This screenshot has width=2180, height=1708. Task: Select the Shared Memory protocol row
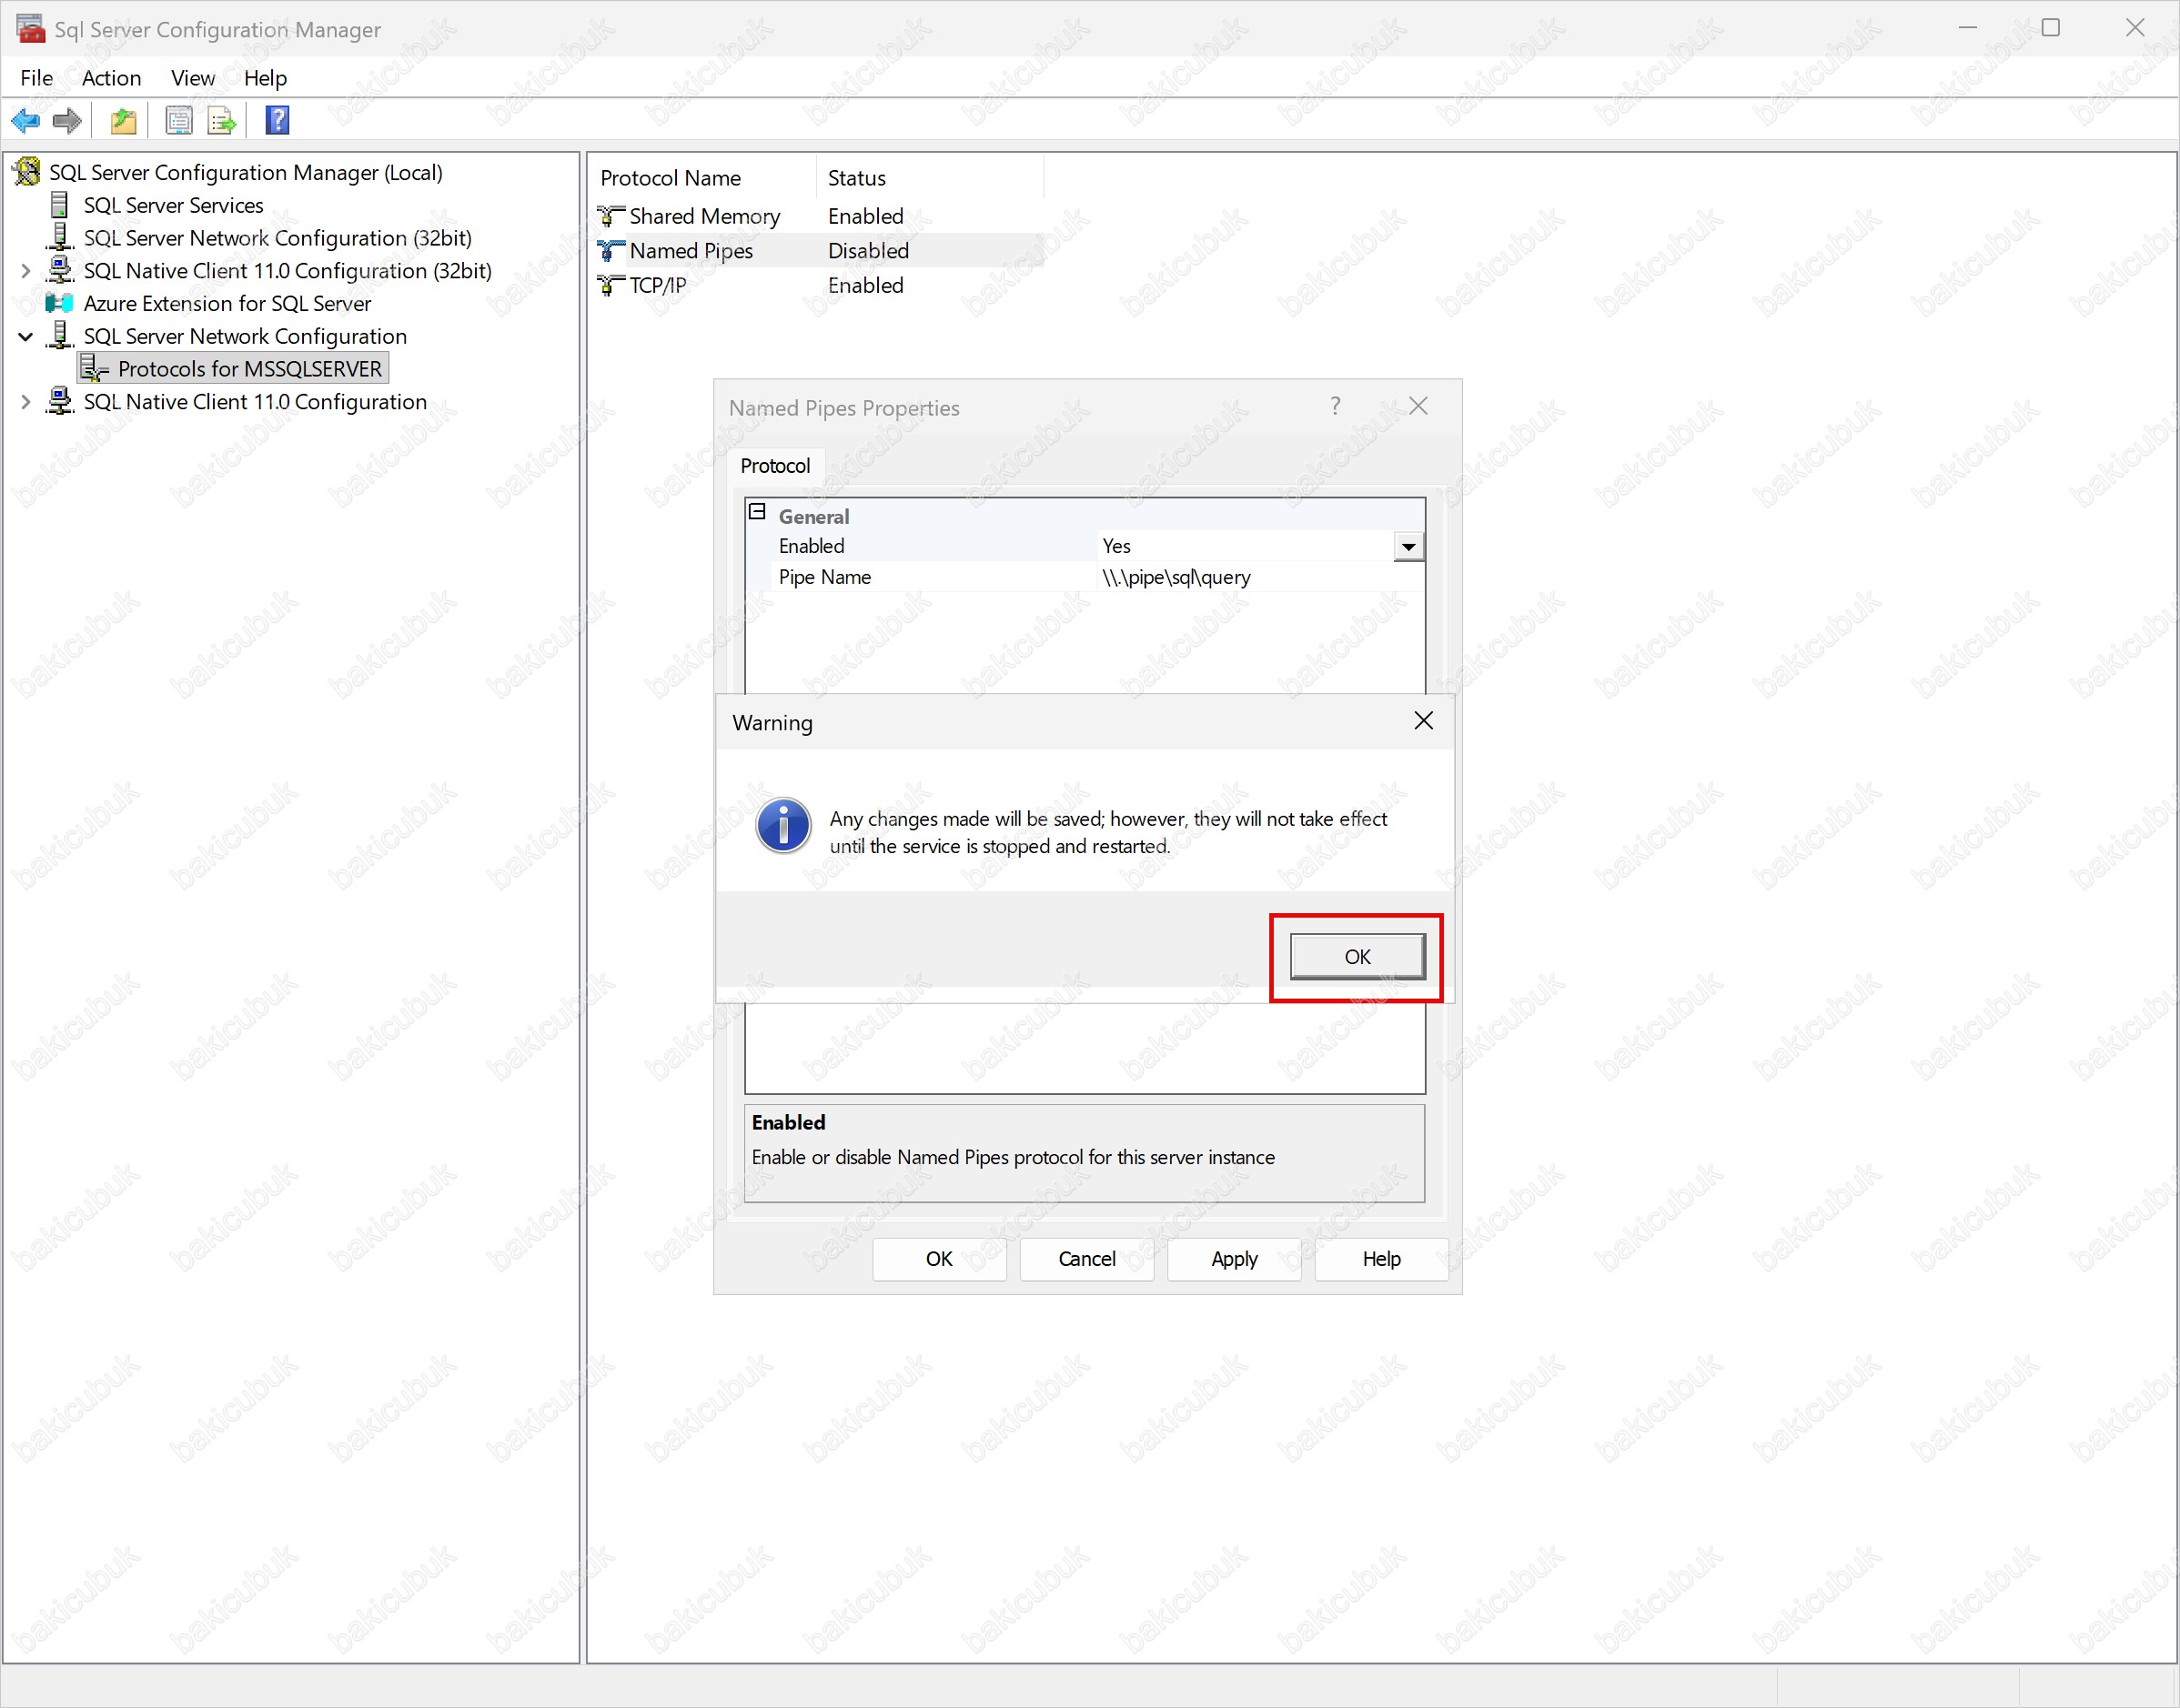(703, 216)
